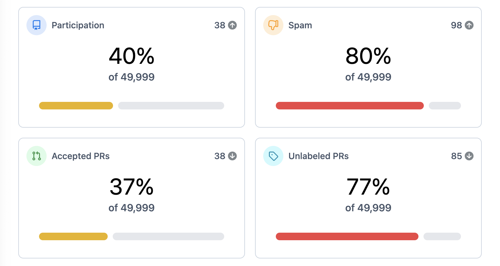
Task: Select the Participation header label
Action: coord(78,25)
